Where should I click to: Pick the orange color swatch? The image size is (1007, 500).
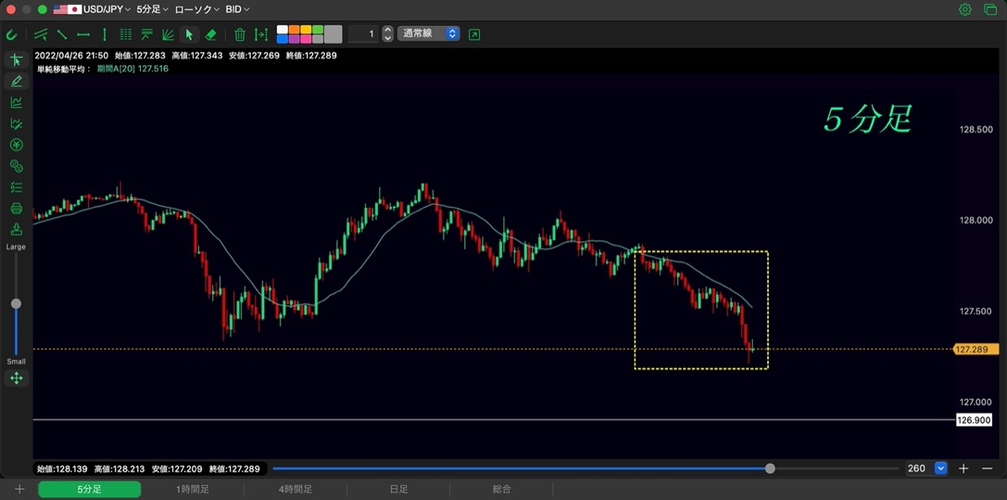click(294, 29)
